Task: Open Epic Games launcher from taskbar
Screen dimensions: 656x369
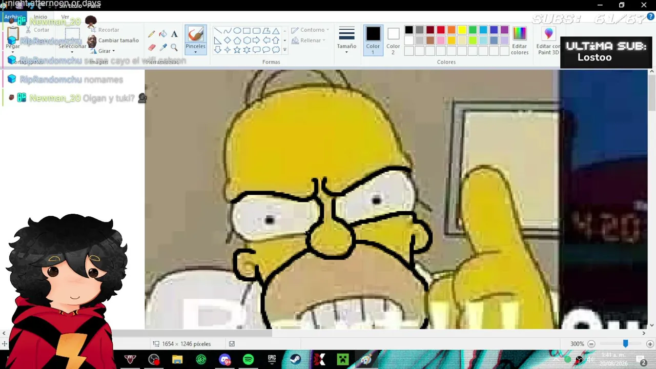Action: (x=272, y=360)
